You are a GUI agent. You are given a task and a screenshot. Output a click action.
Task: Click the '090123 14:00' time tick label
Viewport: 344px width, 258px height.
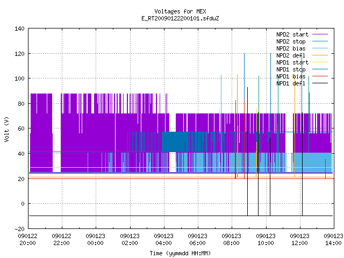point(333,240)
